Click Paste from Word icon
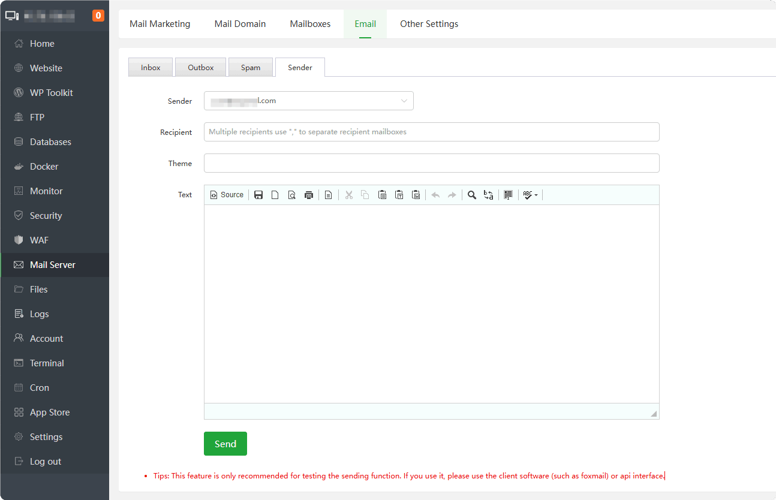The width and height of the screenshot is (776, 500). [x=416, y=195]
